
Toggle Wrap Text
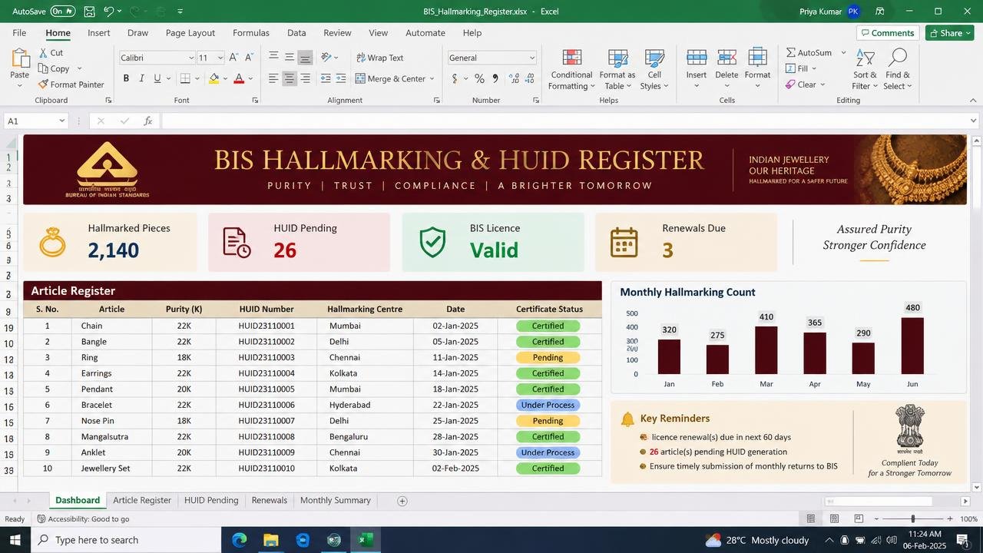(379, 58)
